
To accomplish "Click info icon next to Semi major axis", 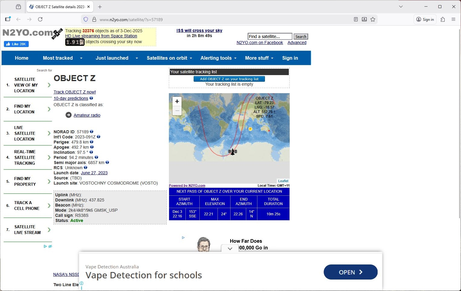I will [107, 162].
